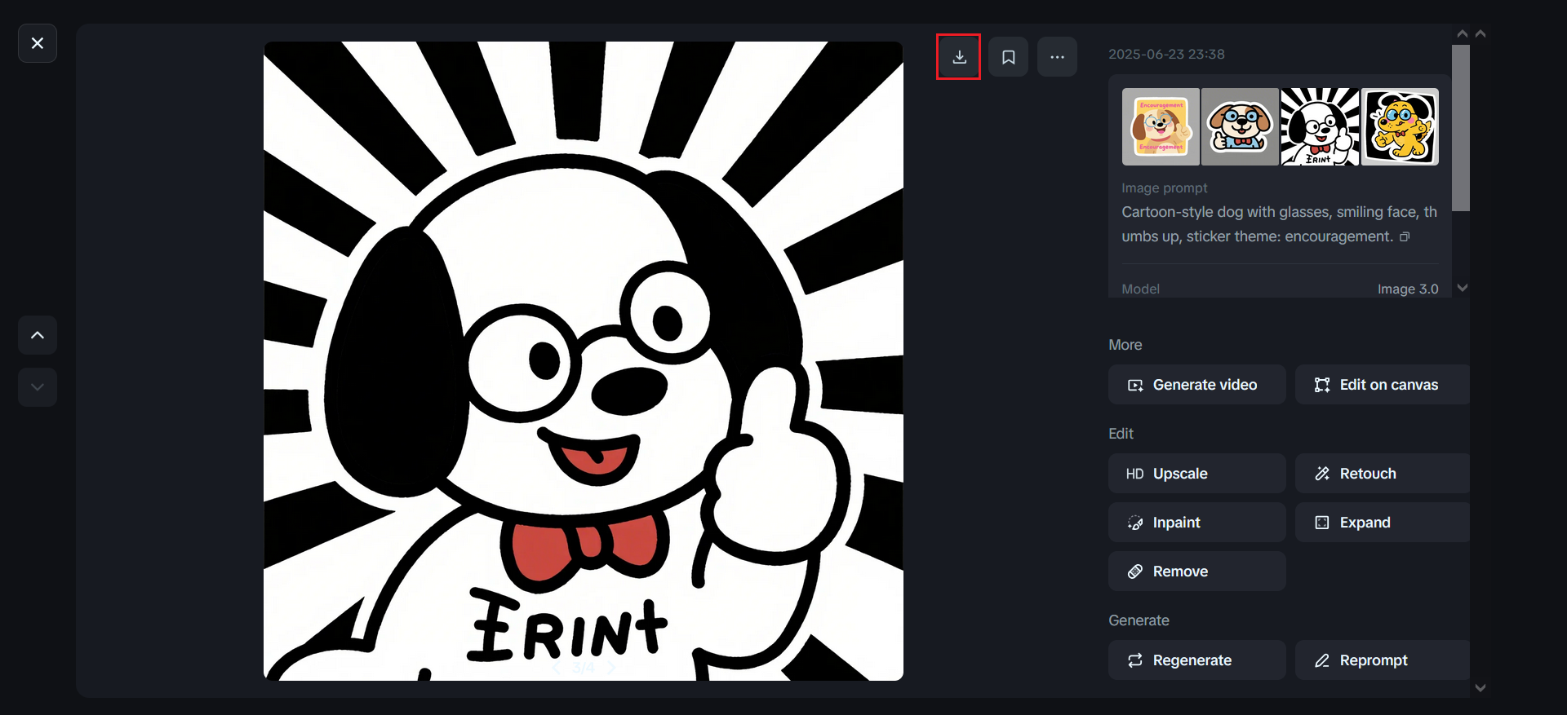Image resolution: width=1567 pixels, height=715 pixels.
Task: Select the fourth thumbnail of yellow dog
Action: click(x=1400, y=127)
